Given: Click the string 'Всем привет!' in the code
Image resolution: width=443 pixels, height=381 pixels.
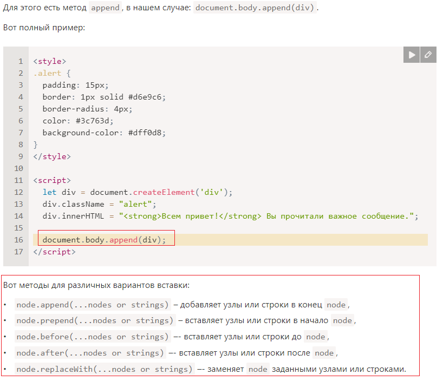Looking at the screenshot, I should pyautogui.click(x=190, y=216).
